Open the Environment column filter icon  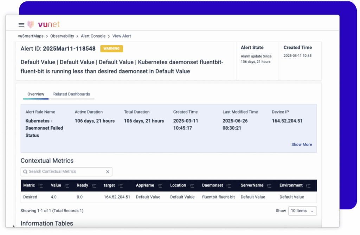coord(308,185)
